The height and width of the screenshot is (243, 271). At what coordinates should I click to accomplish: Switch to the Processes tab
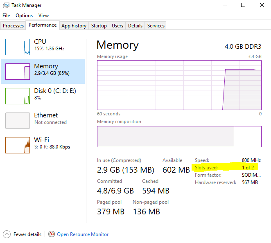click(x=14, y=26)
